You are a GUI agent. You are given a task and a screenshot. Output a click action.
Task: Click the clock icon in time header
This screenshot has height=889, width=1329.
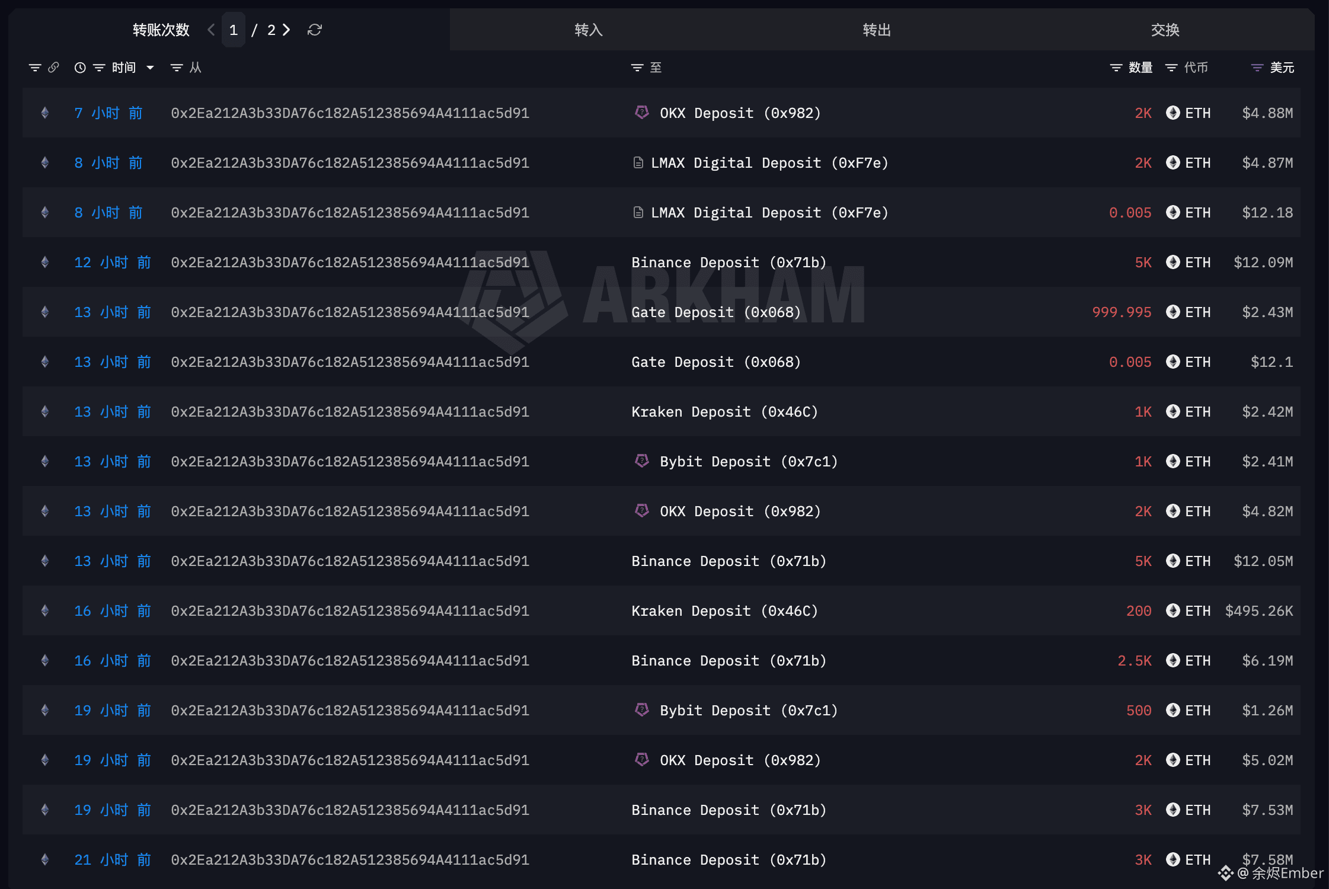pyautogui.click(x=80, y=68)
